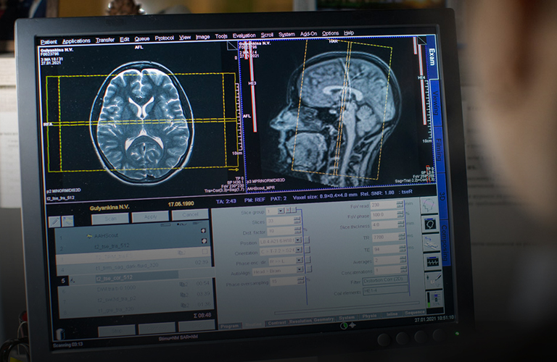Image resolution: width=557 pixels, height=362 pixels.
Task: Open the Position dropdown
Action: 299,240
